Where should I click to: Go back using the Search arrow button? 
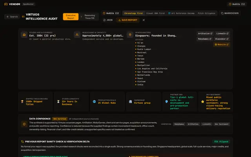[12, 16]
